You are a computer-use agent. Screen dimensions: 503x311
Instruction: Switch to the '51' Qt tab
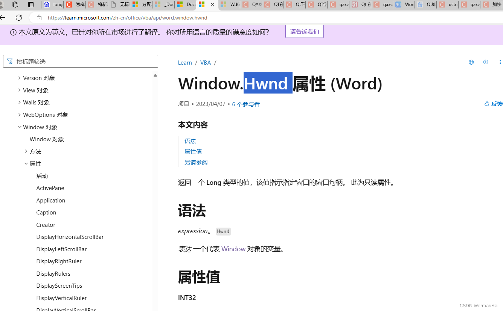pyautogui.click(x=361, y=5)
